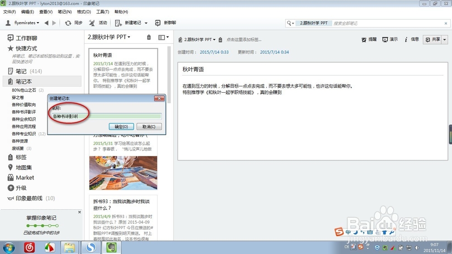452x254 pixels.
Task: Cancel the create notebook dialog
Action: coord(149,127)
